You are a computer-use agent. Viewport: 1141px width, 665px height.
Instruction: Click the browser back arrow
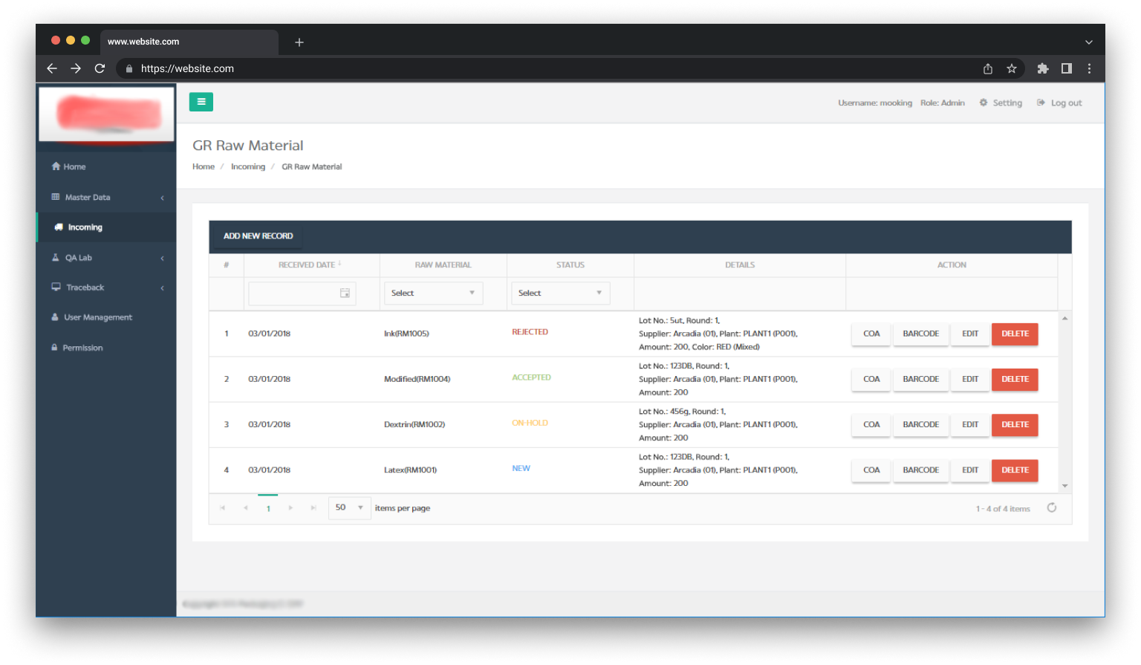52,68
